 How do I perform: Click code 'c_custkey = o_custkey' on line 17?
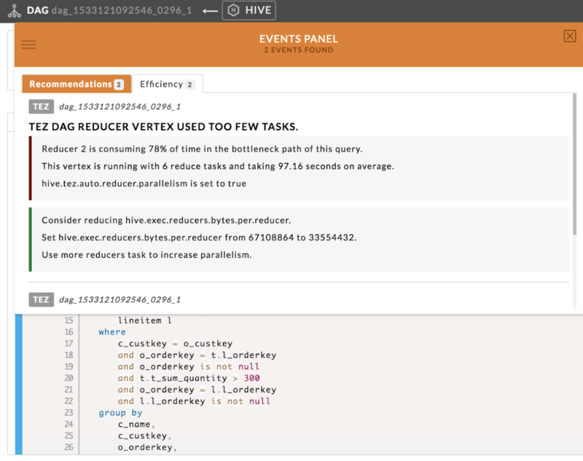[x=175, y=344]
